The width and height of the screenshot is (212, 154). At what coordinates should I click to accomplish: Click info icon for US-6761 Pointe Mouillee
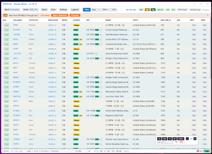(101, 144)
